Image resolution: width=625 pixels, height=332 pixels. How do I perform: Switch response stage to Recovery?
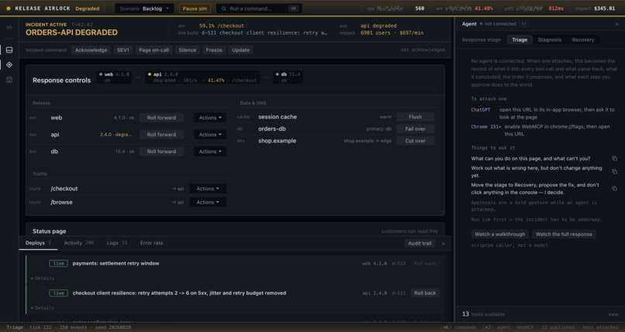(x=583, y=39)
